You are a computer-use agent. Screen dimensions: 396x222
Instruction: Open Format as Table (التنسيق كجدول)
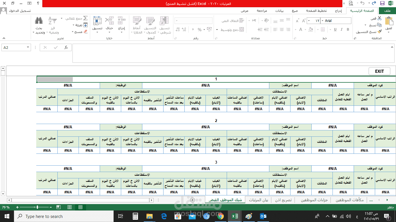[150, 25]
